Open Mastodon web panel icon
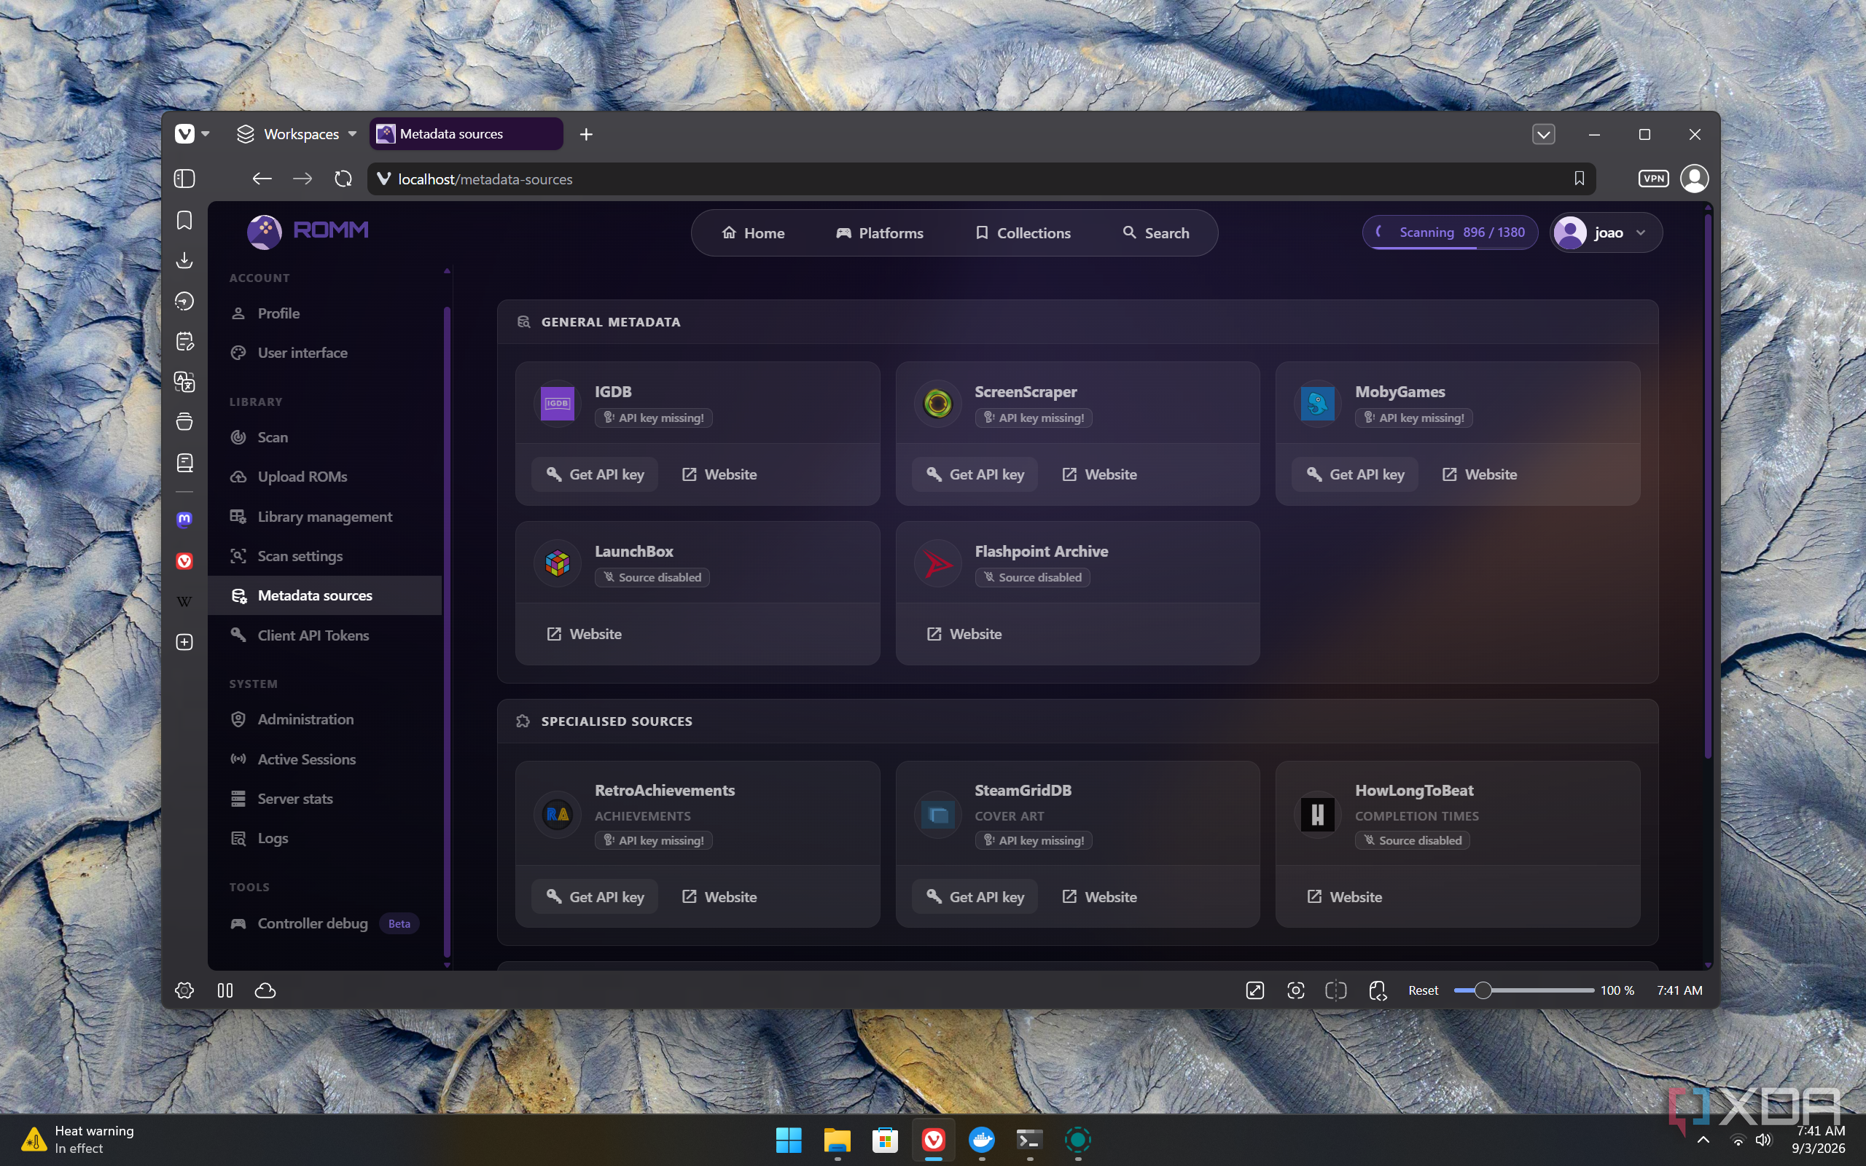This screenshot has height=1166, width=1866. pos(184,520)
